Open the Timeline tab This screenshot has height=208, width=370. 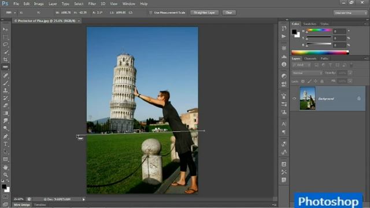point(40,205)
